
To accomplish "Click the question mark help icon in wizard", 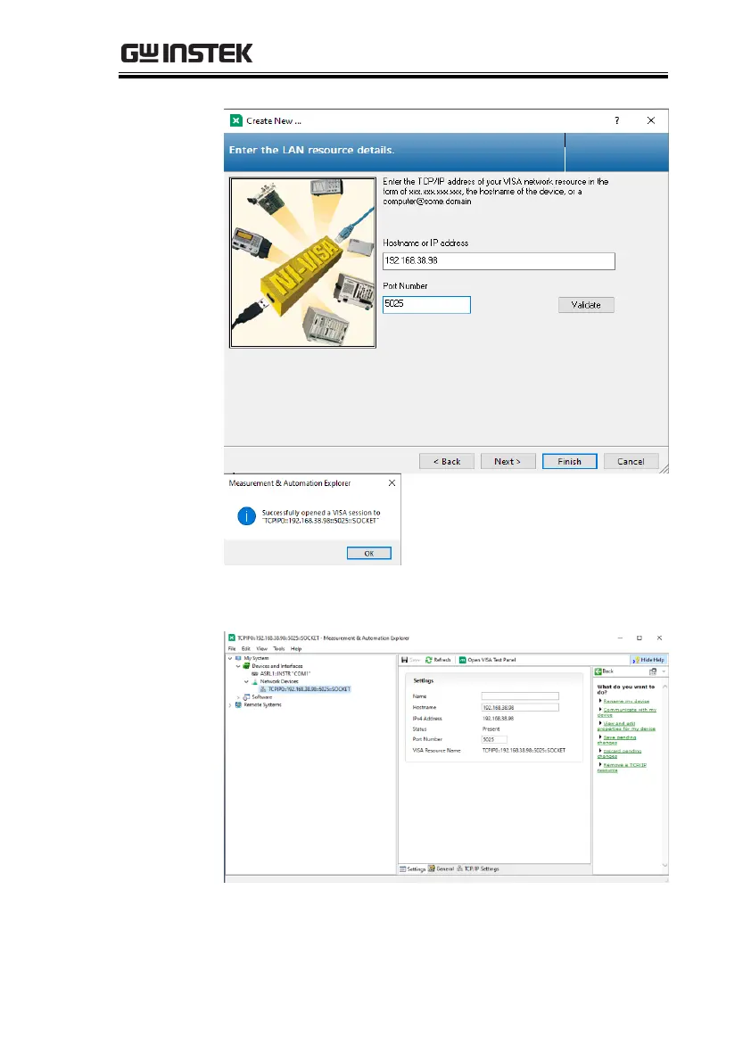I will [x=617, y=120].
